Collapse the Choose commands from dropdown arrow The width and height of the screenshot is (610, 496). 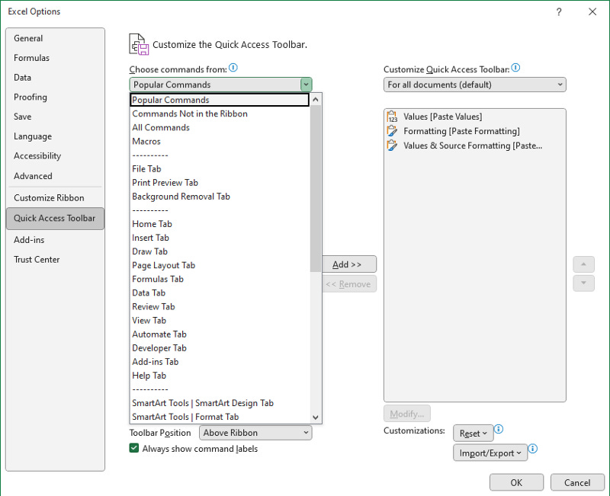click(x=306, y=85)
